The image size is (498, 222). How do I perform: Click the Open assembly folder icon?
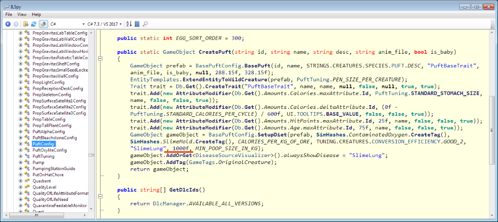pos(26,24)
